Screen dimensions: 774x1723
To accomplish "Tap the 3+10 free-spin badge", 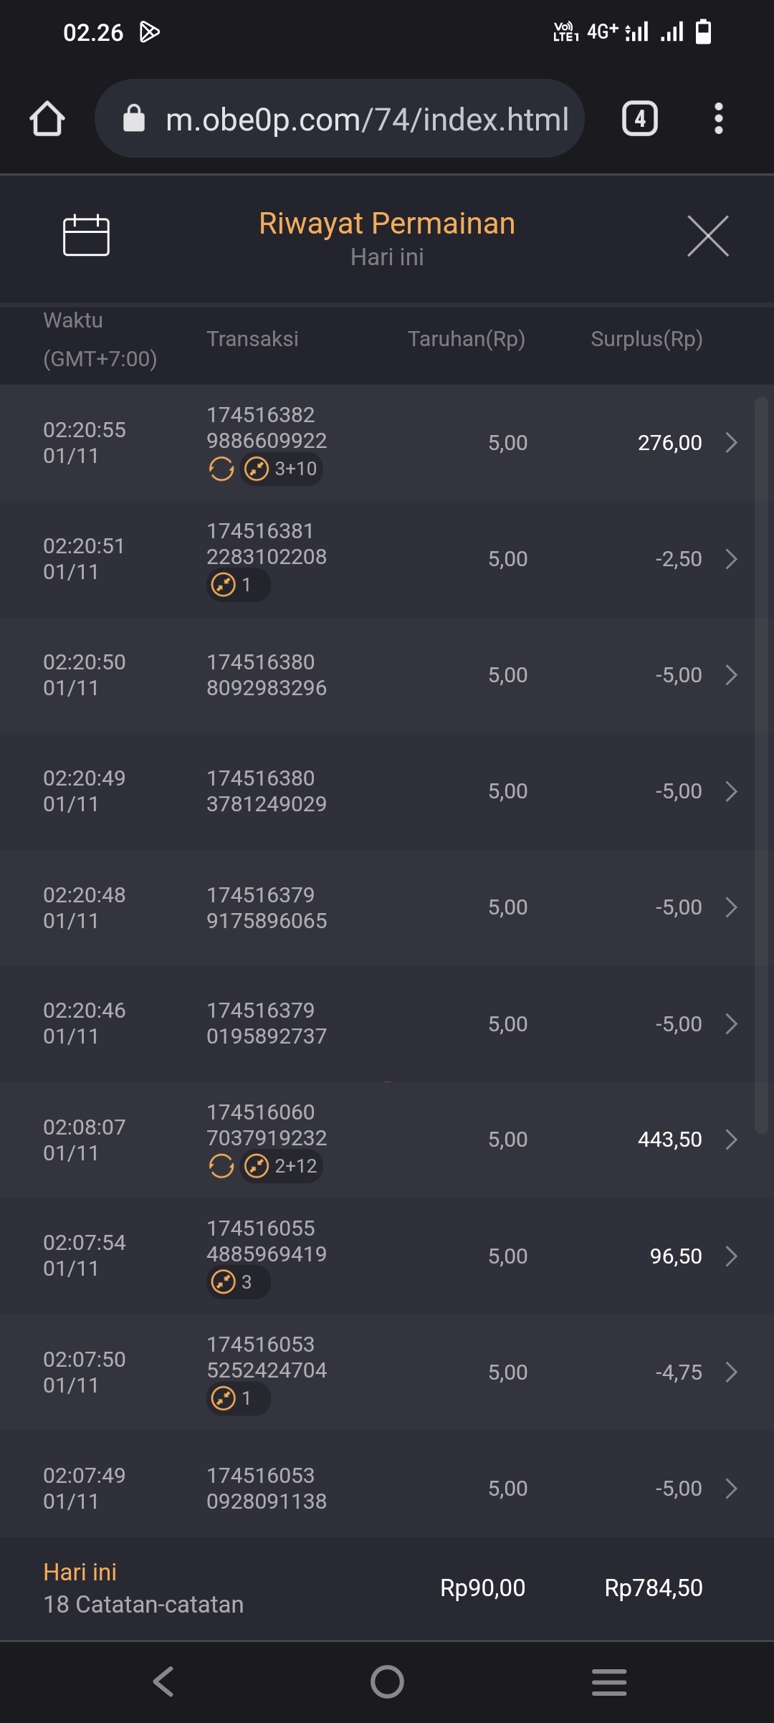I will coord(282,469).
